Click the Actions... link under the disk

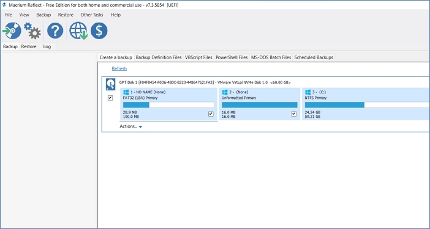129,126
